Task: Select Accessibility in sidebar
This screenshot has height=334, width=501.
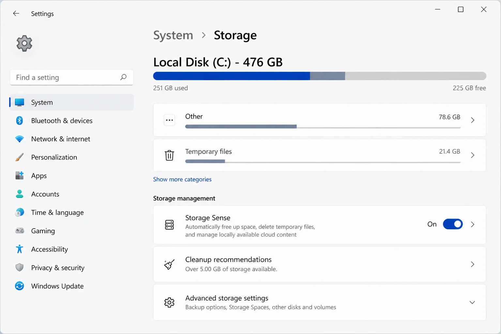Action: coord(71,249)
